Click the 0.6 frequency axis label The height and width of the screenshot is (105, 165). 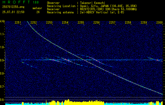[x=2, y=100]
